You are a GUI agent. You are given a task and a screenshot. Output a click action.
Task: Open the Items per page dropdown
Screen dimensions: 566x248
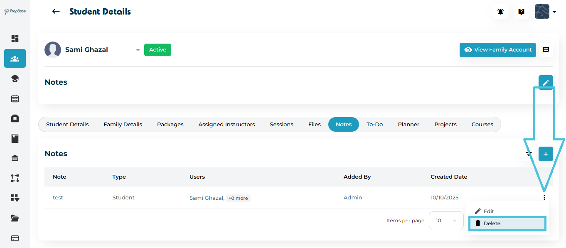[446, 221]
